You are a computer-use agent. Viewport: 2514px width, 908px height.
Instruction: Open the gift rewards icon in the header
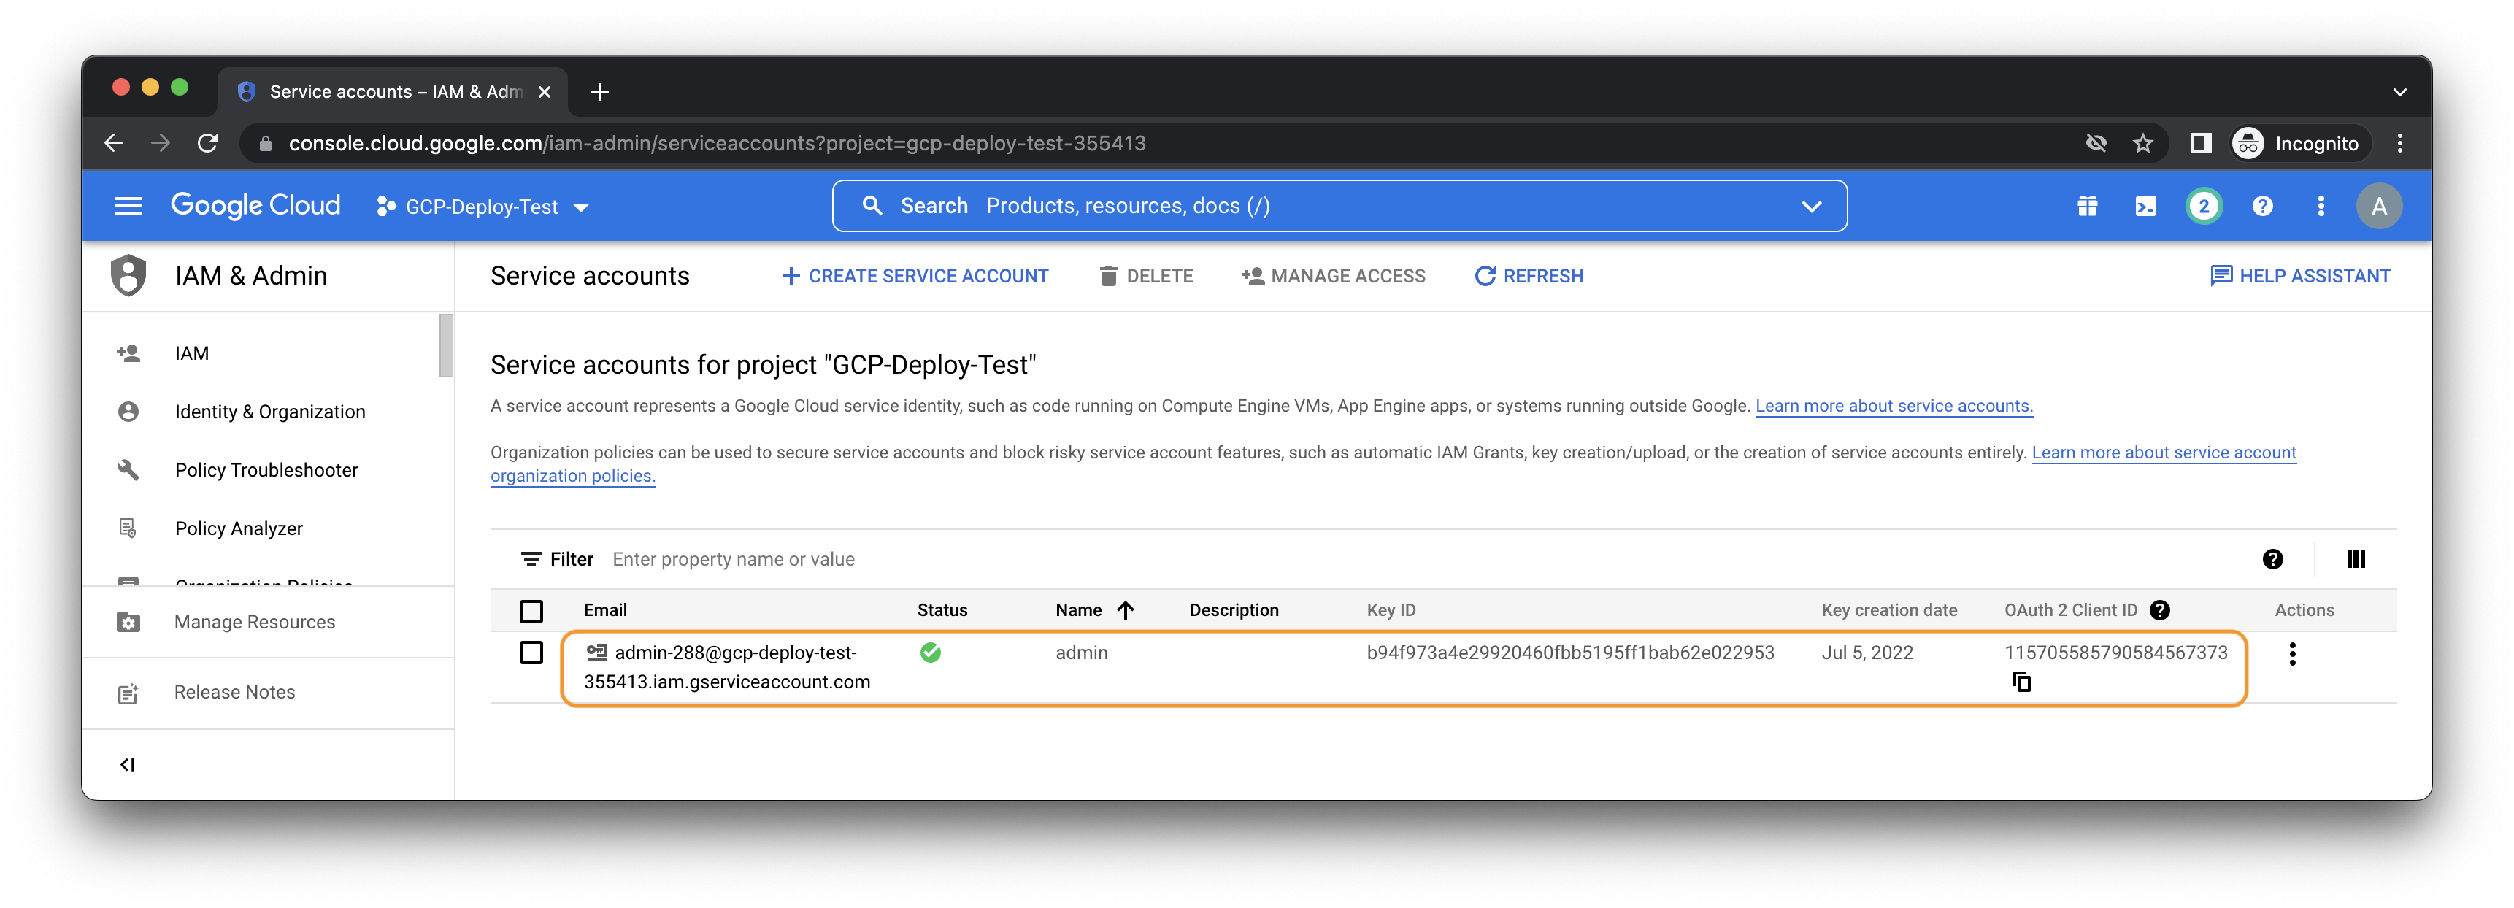tap(2088, 206)
